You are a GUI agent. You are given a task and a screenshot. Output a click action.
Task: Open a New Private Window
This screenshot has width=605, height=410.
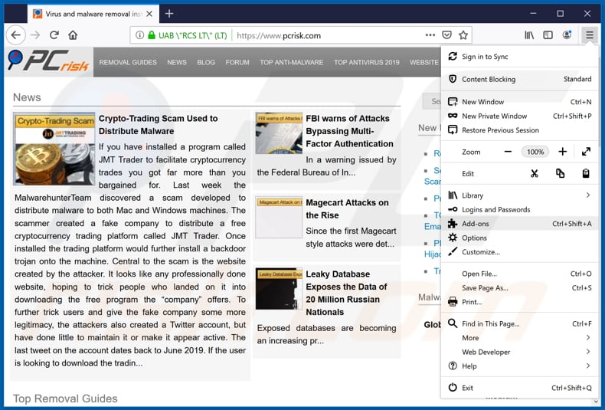point(520,116)
